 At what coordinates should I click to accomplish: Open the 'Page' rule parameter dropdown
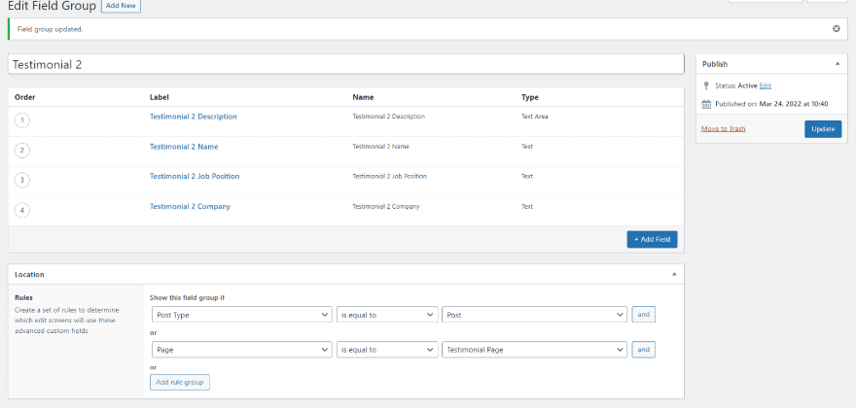pyautogui.click(x=242, y=350)
